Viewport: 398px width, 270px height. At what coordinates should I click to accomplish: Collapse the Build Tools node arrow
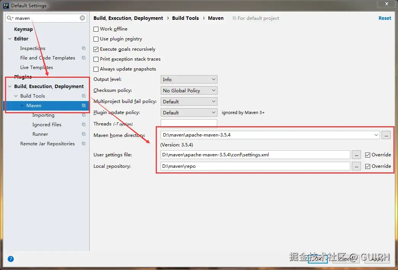pyautogui.click(x=16, y=96)
